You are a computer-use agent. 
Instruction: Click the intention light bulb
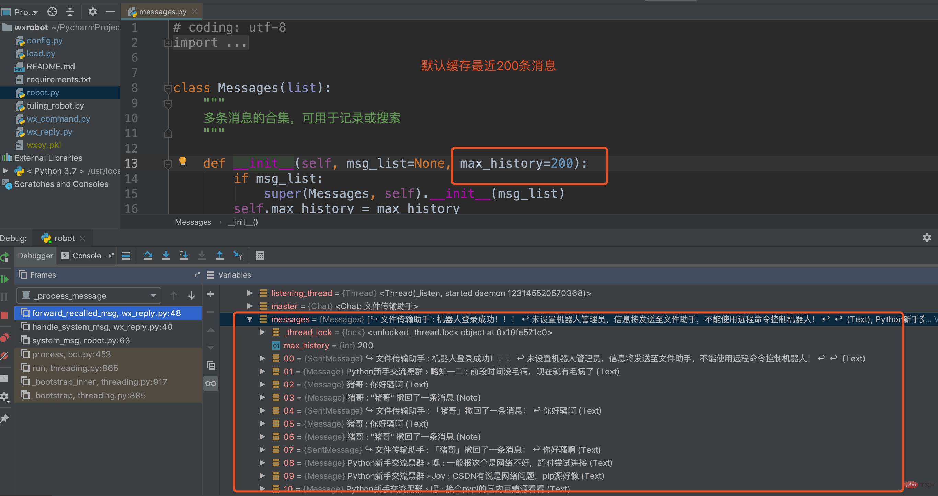coord(182,161)
